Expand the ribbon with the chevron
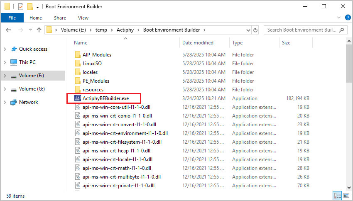The image size is (353, 201). (x=339, y=17)
